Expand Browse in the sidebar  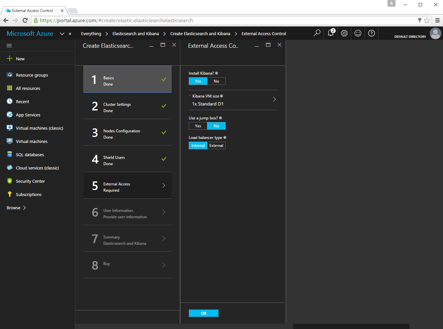16,208
